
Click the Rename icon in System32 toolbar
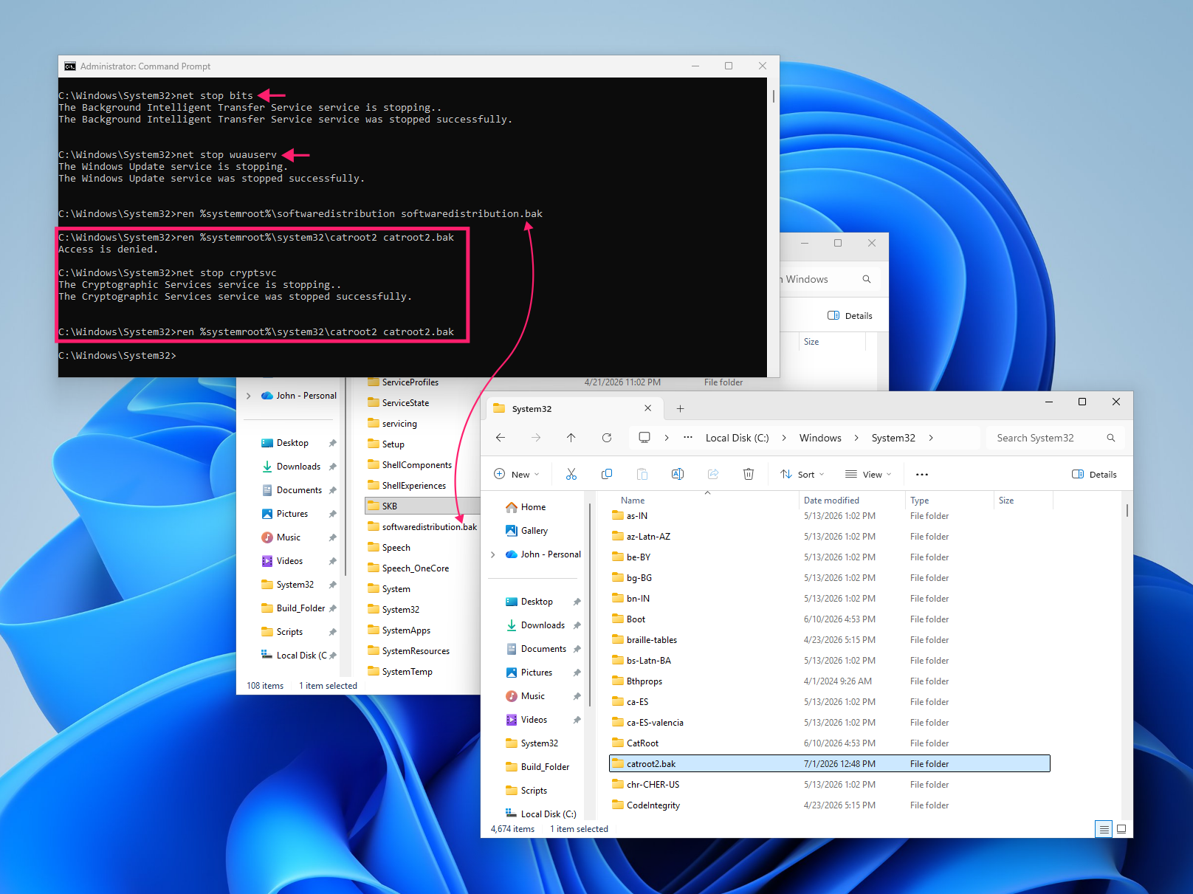coord(678,474)
